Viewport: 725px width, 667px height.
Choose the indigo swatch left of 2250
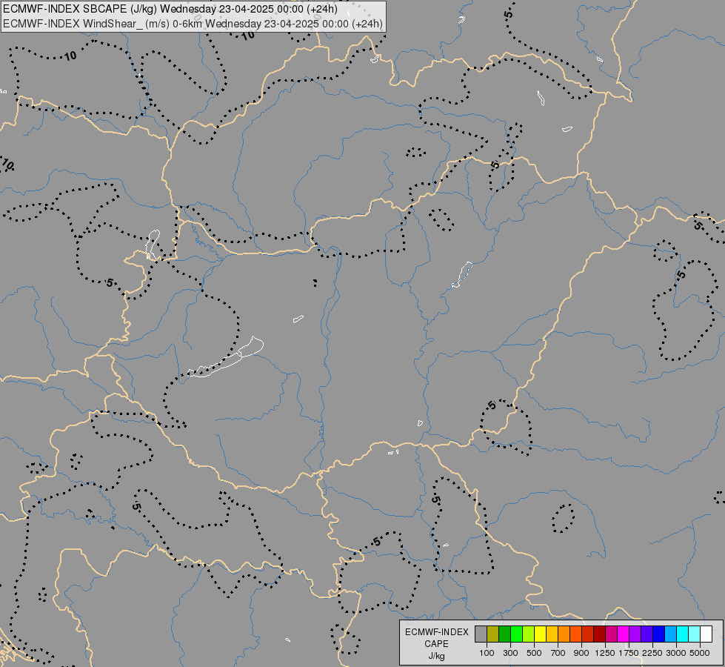(x=647, y=634)
